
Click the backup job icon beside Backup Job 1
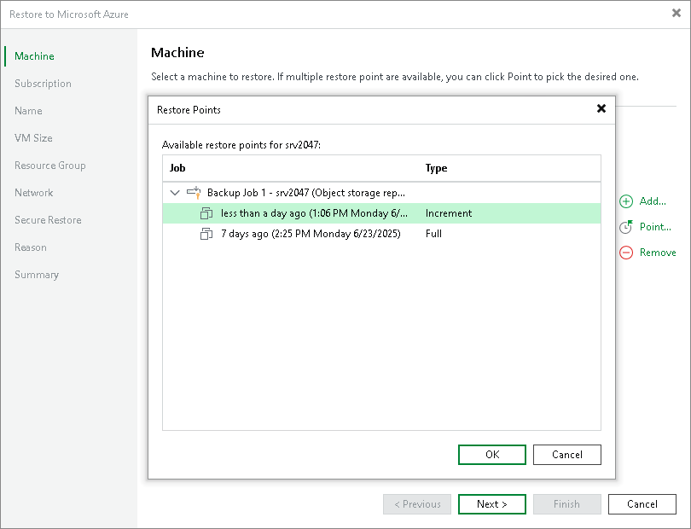coord(194,193)
